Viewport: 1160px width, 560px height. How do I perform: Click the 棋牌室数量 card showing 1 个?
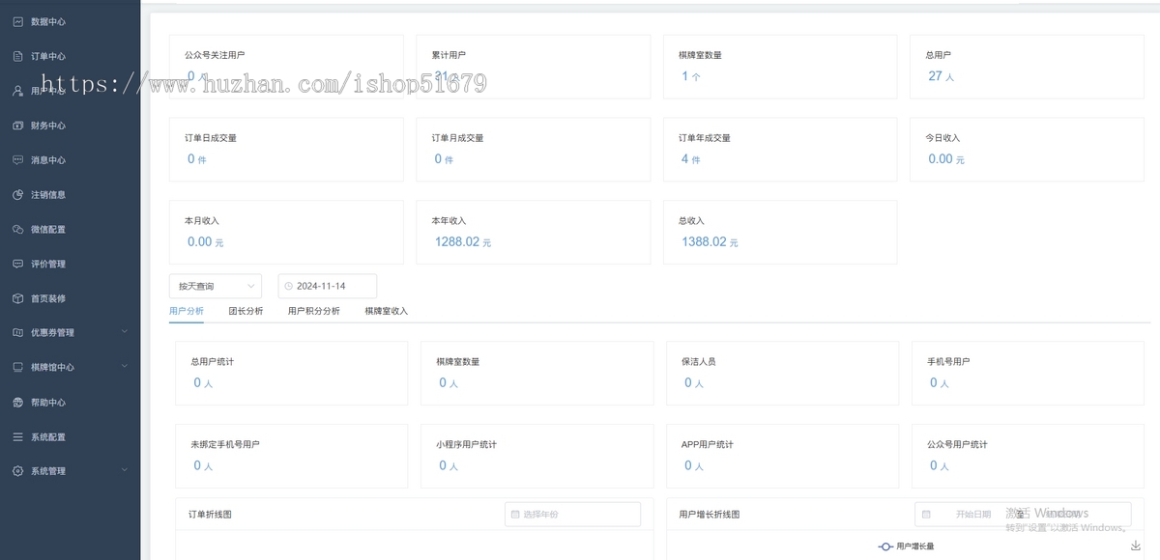(780, 67)
